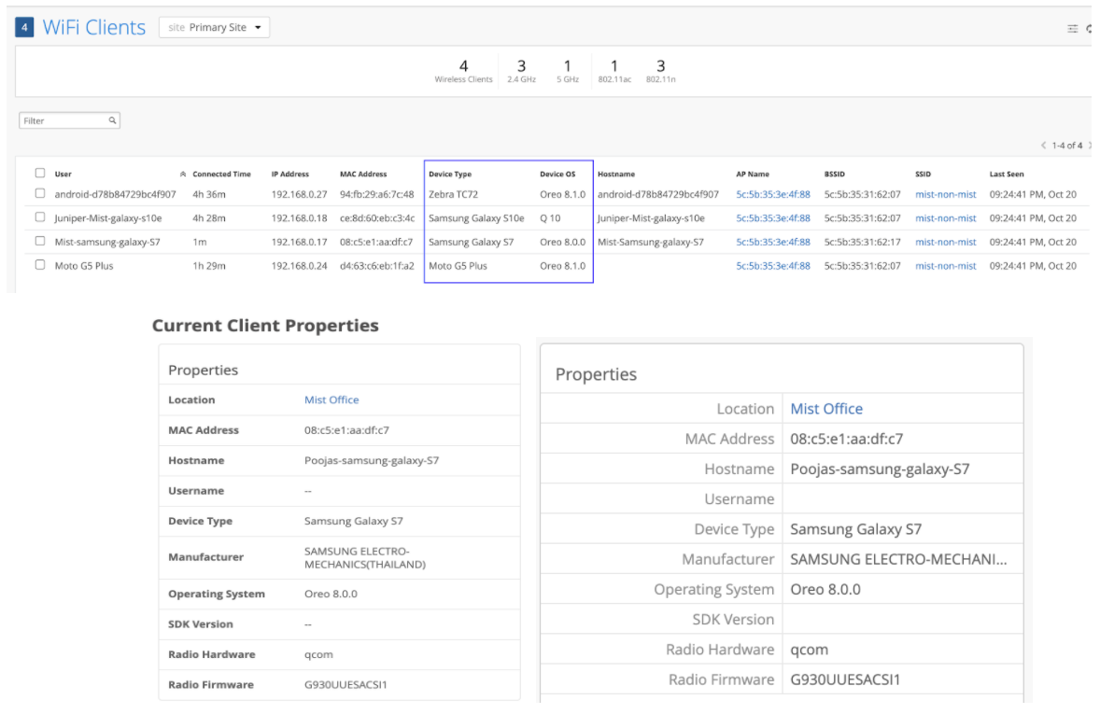Filter by 802.11ac client count
The width and height of the screenshot is (1100, 714).
[613, 71]
